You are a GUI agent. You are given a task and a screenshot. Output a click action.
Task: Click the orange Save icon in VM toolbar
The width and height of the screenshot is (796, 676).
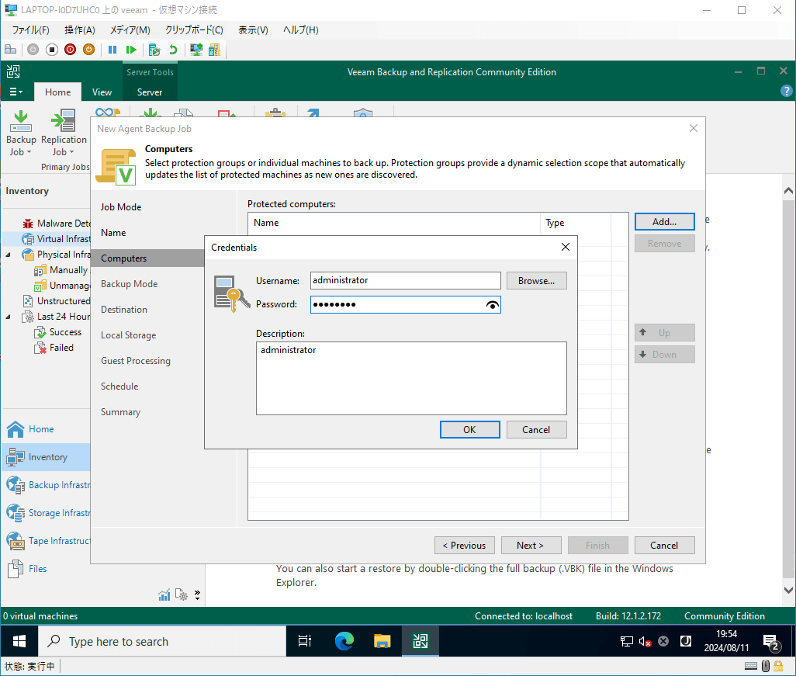point(89,50)
